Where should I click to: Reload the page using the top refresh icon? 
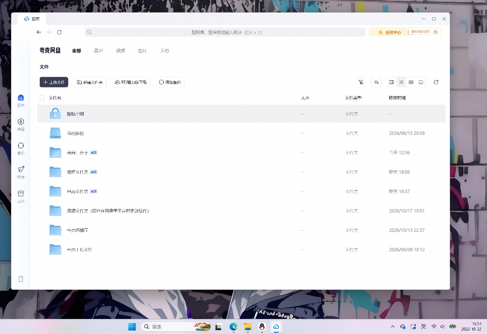point(59,32)
